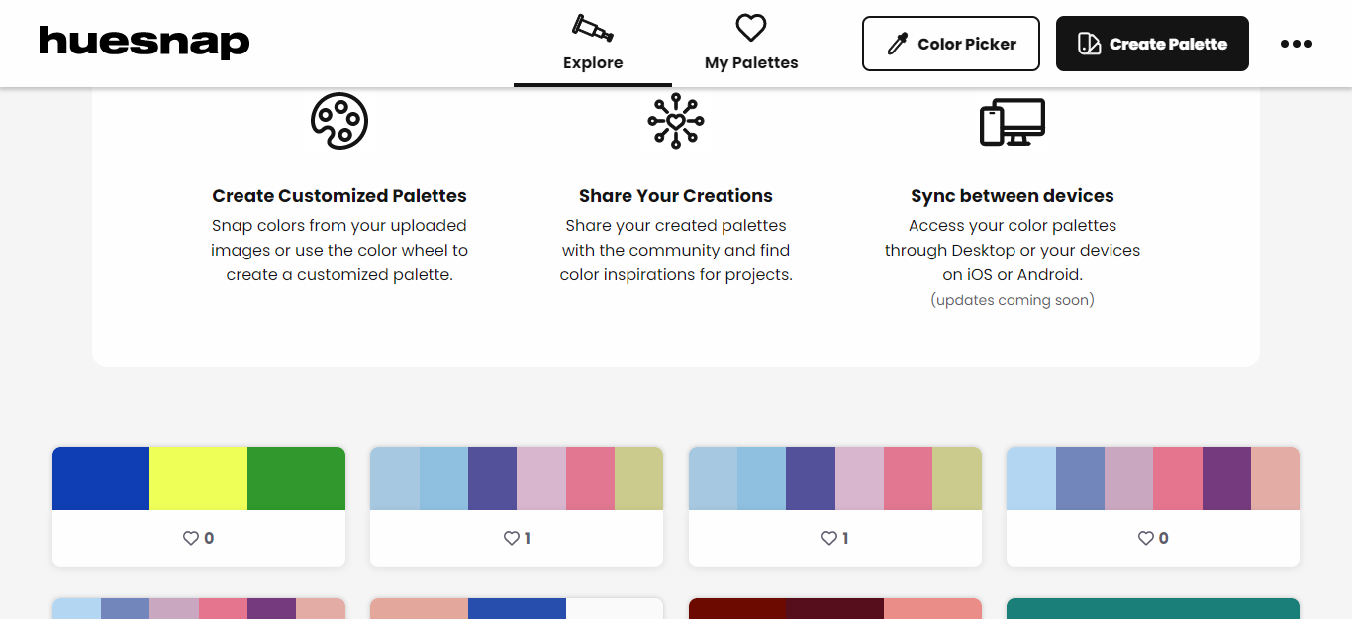
Task: Click the 'Snap colors from your uploaded images' description
Action: pyautogui.click(x=339, y=250)
